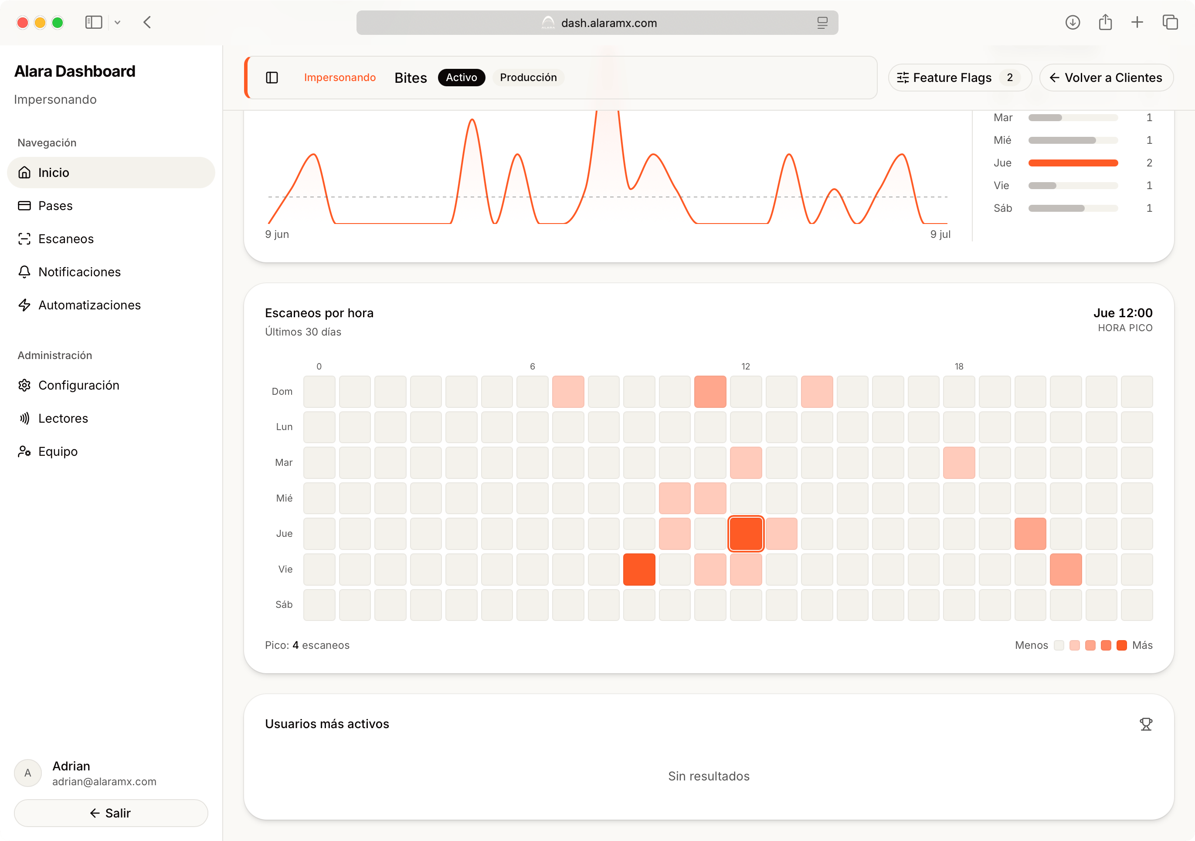Viewport: 1195px width, 841px height.
Task: Click Volver a Clientes button
Action: coord(1106,78)
